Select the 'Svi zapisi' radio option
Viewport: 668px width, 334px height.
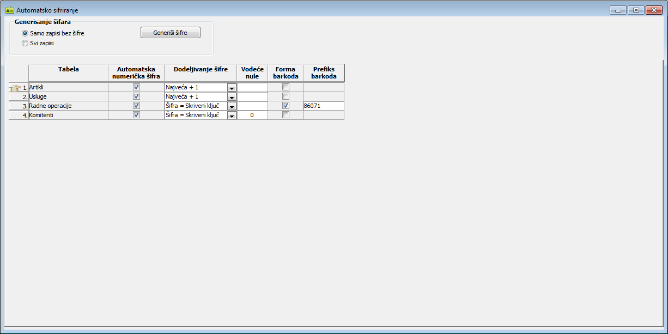[x=25, y=43]
